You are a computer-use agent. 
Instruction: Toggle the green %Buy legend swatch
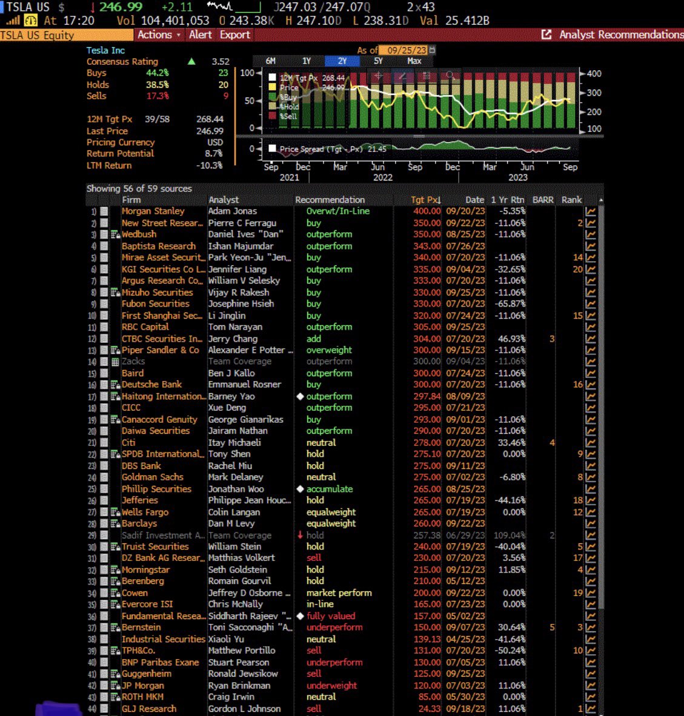pyautogui.click(x=273, y=97)
